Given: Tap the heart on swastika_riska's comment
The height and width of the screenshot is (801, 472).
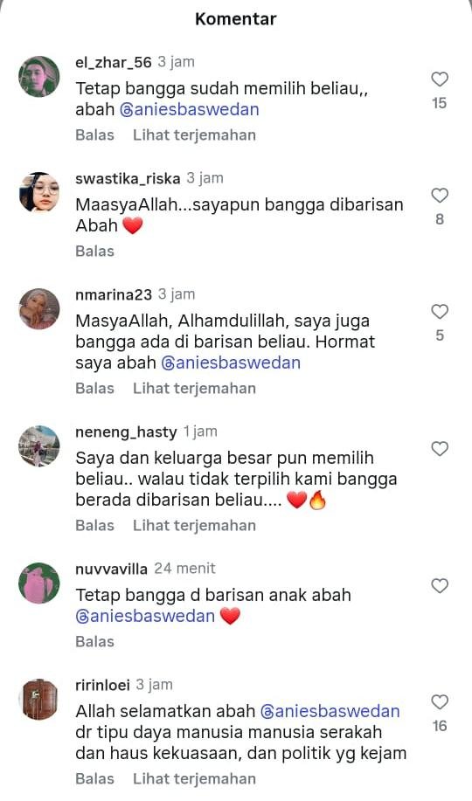Looking at the screenshot, I should tap(440, 195).
